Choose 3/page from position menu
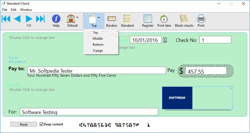Image resolution: width=250 pixels, height=133 pixels. click(x=101, y=51)
